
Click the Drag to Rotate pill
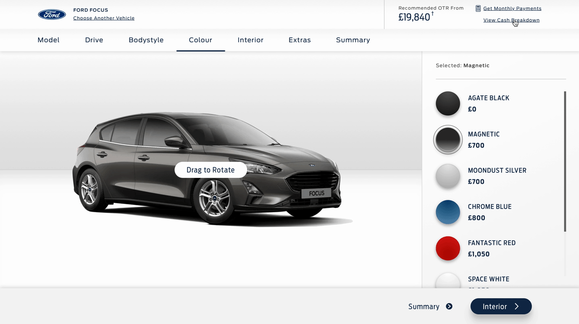(211, 170)
